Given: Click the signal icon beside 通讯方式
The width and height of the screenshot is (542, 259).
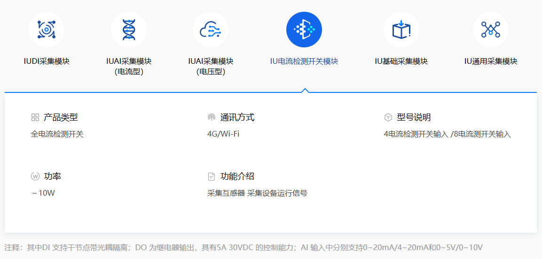Looking at the screenshot, I should (211, 117).
